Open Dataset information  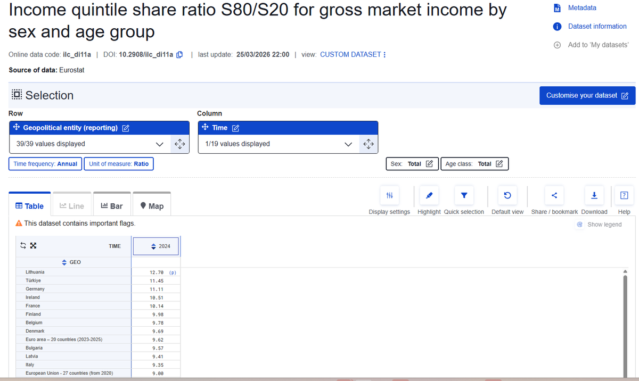coord(597,26)
